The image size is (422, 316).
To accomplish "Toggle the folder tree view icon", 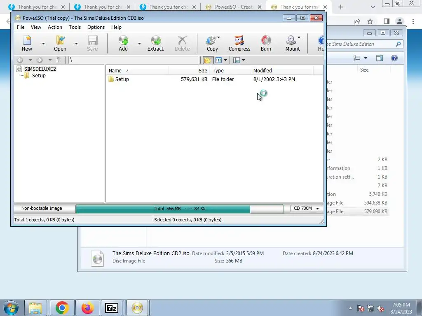I will point(208,60).
